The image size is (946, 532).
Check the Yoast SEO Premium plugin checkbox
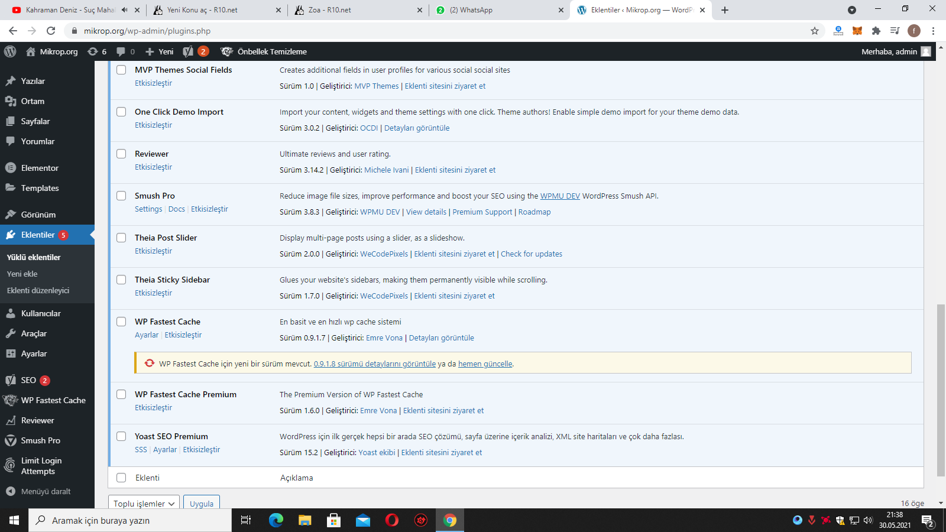click(121, 436)
